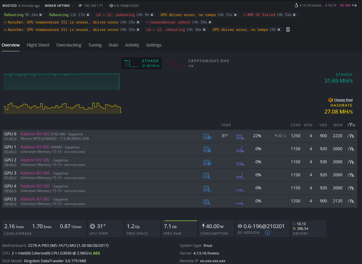This screenshot has height=264, width=362.
Task: Dismiss the 'Rebooting 11h 17m' notification
Action: pos(88,15)
